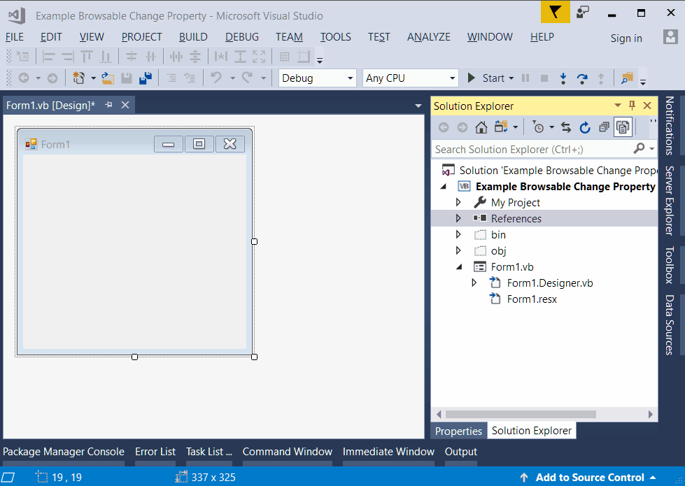The height and width of the screenshot is (486, 685).
Task: Open the Notifications side tab
Action: tap(670, 125)
